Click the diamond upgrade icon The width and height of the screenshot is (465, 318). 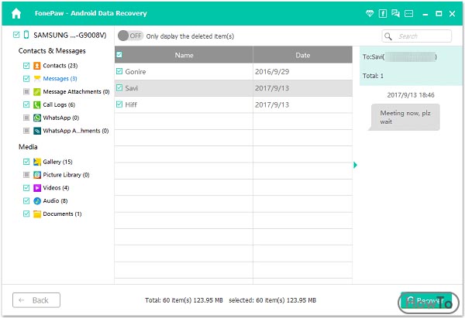(x=370, y=13)
